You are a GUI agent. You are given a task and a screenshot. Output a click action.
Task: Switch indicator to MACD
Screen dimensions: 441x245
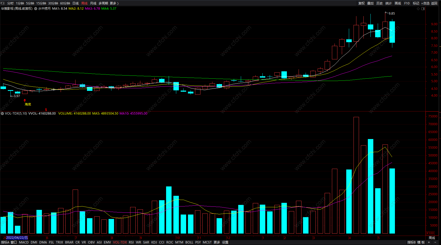click(x=24, y=242)
